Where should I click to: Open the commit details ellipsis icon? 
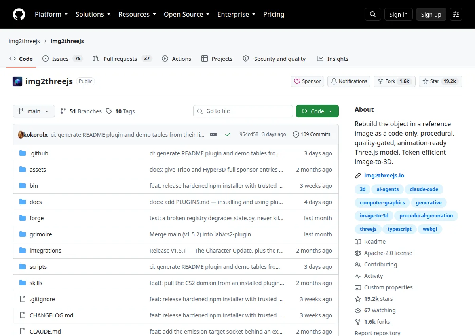point(213,134)
